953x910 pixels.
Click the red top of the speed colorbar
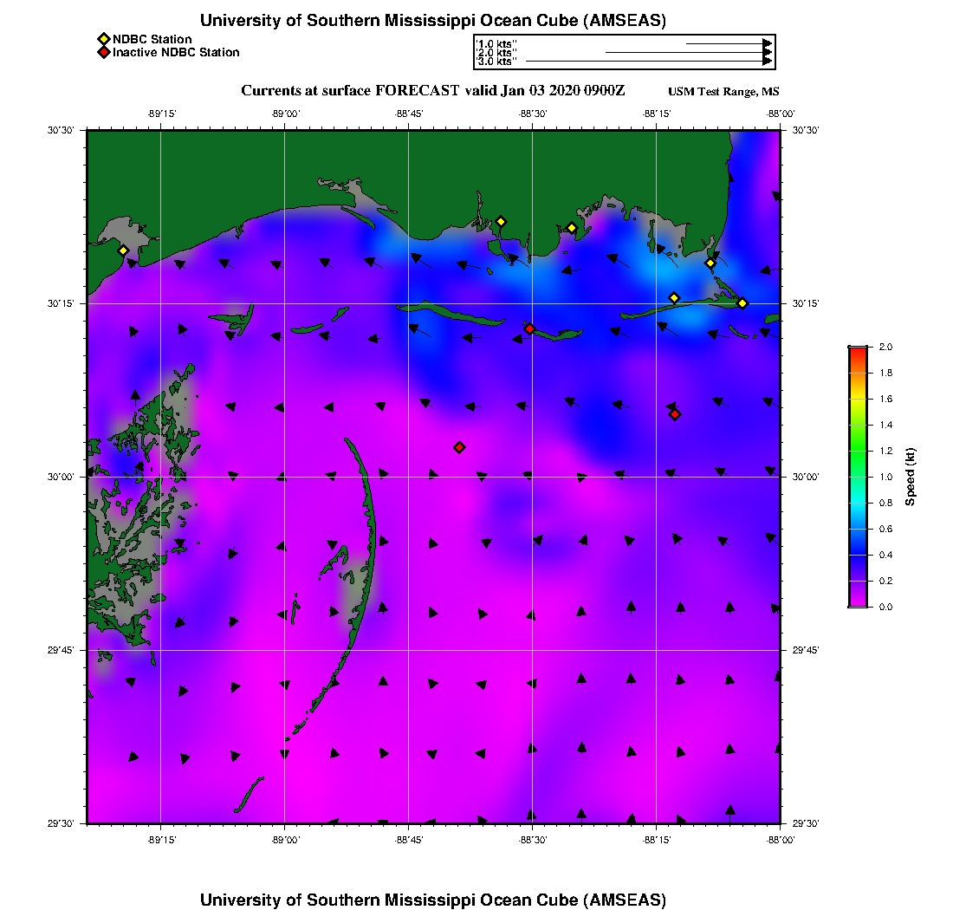pos(858,349)
